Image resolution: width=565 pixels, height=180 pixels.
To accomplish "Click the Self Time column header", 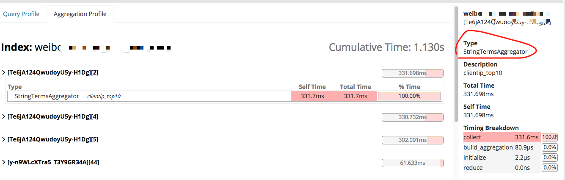I will [x=312, y=87].
